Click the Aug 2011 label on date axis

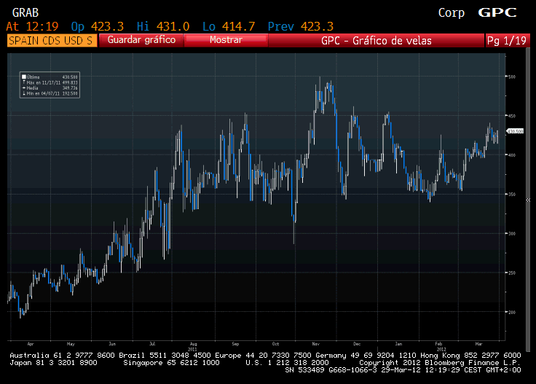pos(193,347)
